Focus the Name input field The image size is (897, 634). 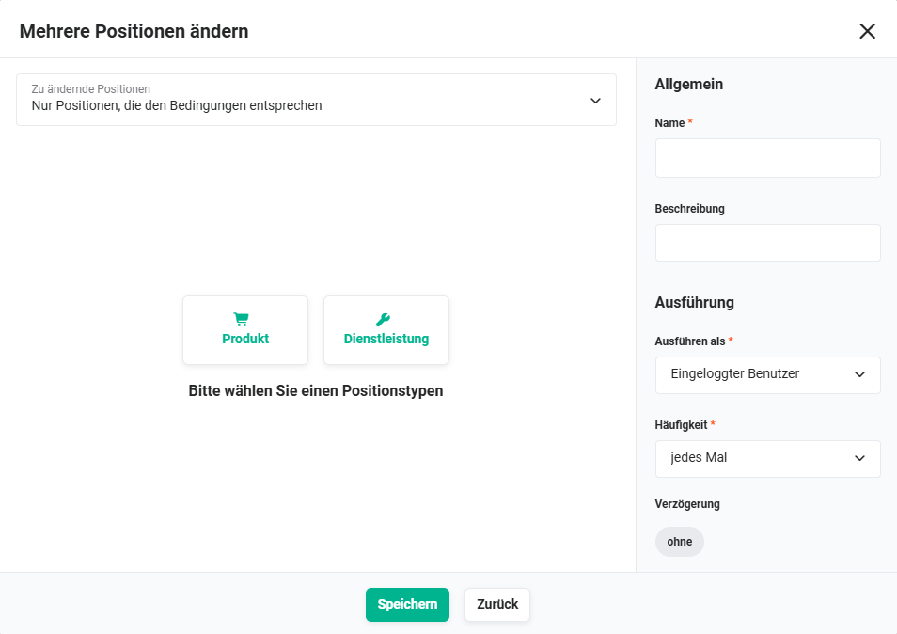(x=767, y=158)
